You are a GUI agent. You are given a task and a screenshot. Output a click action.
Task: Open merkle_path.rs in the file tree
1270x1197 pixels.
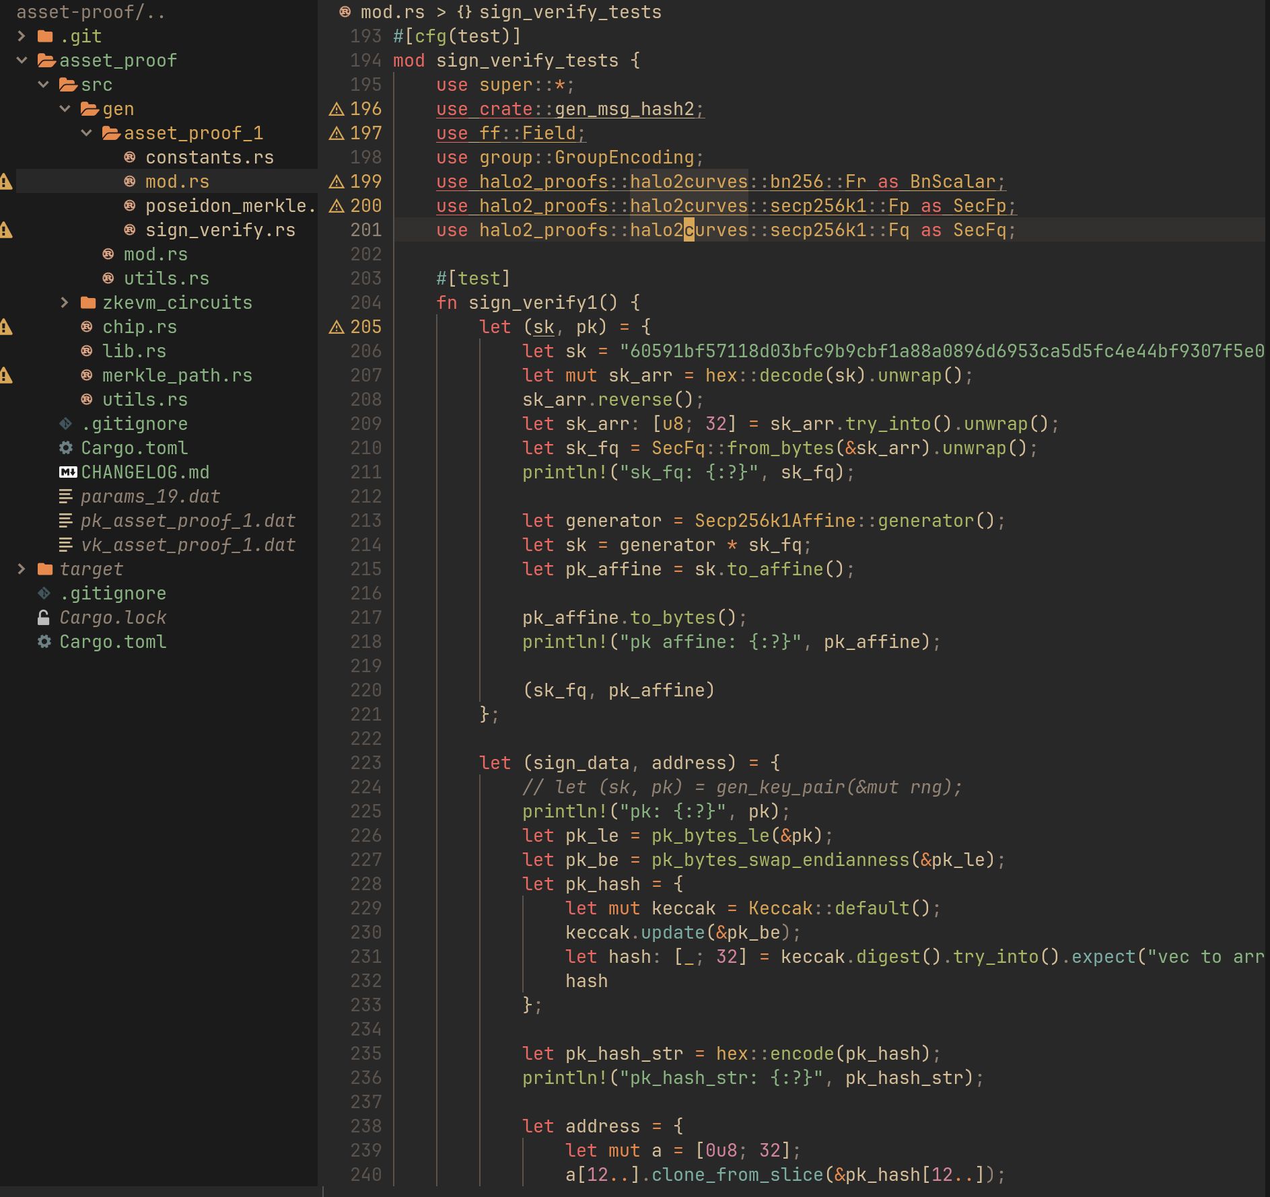click(x=177, y=375)
